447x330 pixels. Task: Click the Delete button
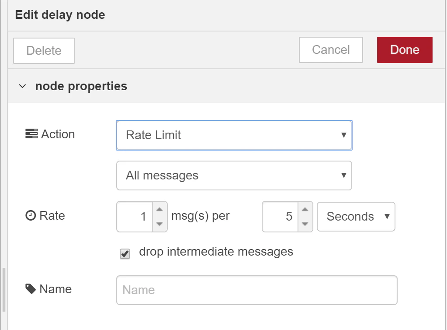(44, 50)
